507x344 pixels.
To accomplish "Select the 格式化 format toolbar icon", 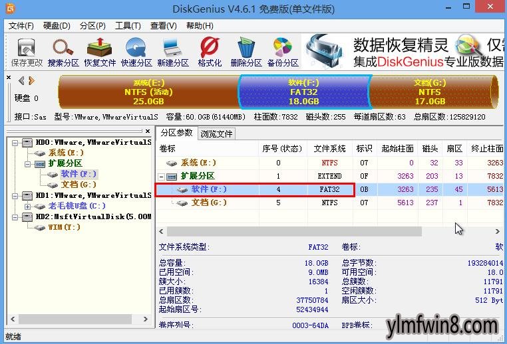I will (x=210, y=52).
